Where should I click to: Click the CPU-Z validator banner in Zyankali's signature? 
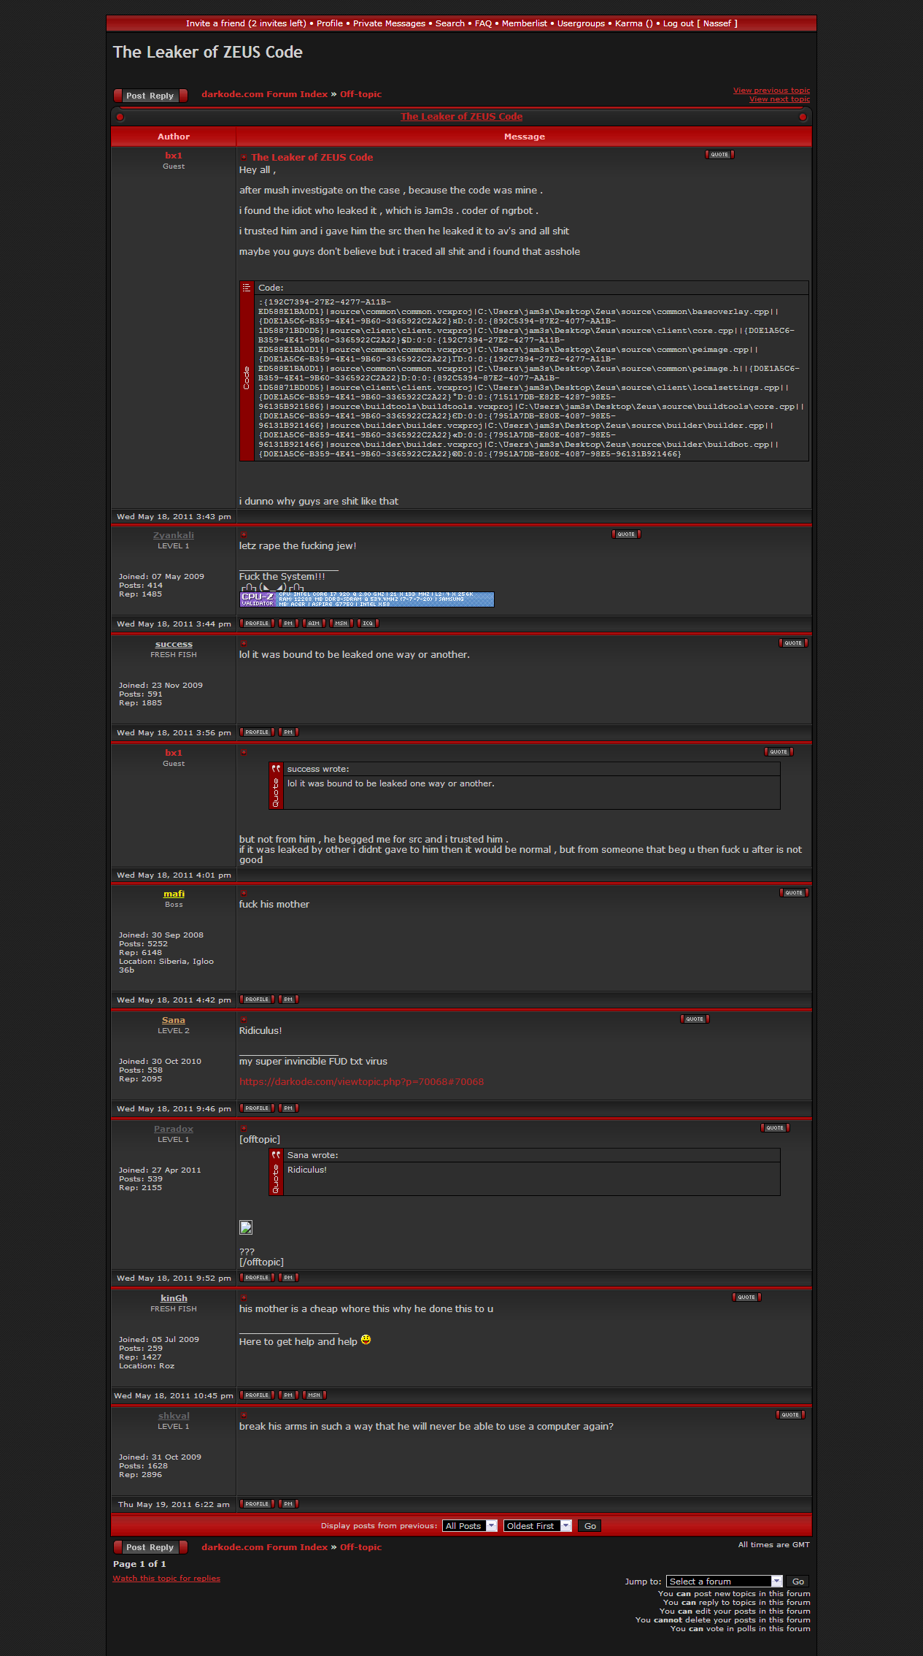click(367, 599)
